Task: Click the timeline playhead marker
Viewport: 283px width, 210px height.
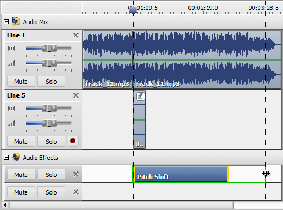Action: (x=133, y=10)
